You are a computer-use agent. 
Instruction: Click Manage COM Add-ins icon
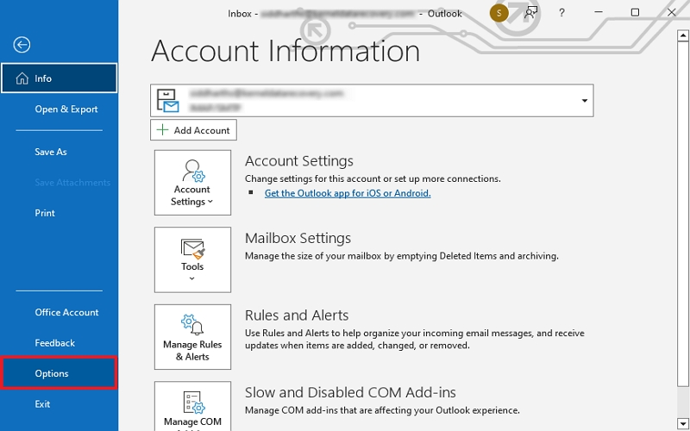pos(192,407)
